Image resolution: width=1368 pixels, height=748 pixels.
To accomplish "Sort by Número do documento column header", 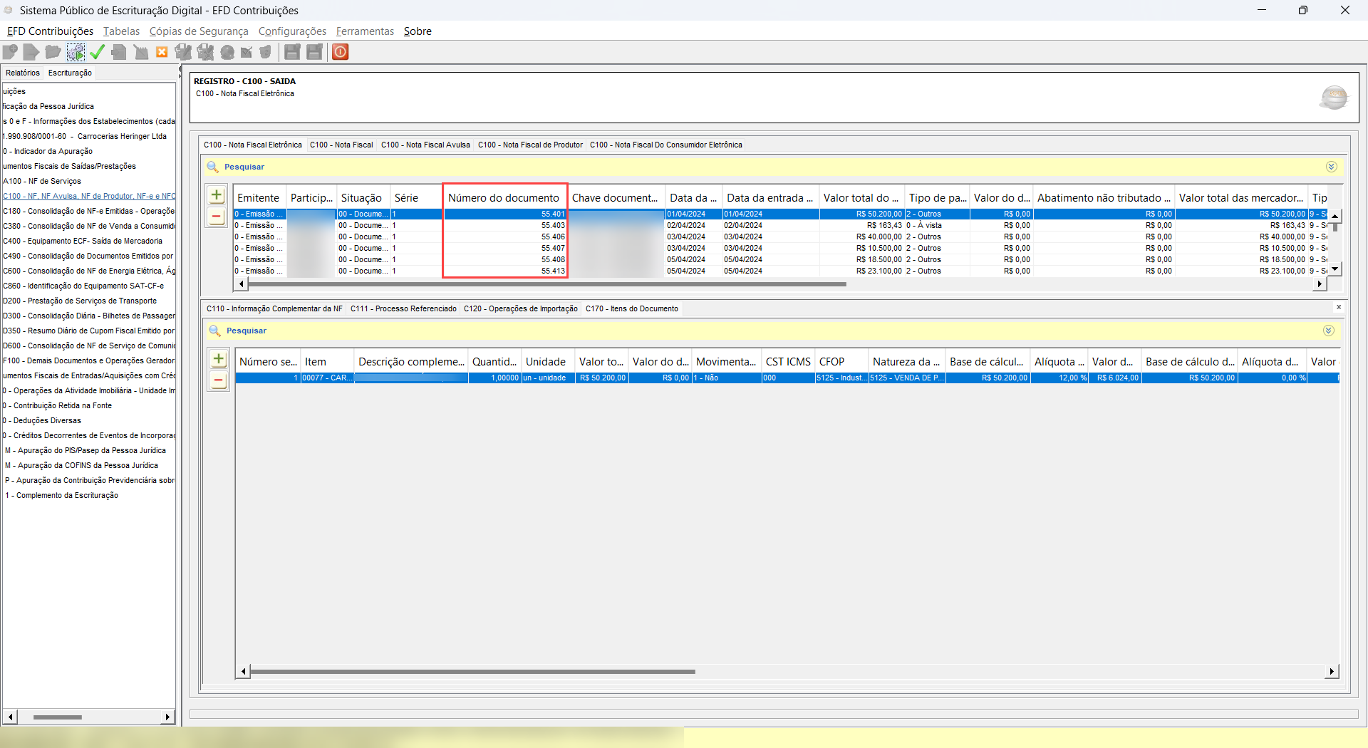I will click(504, 198).
